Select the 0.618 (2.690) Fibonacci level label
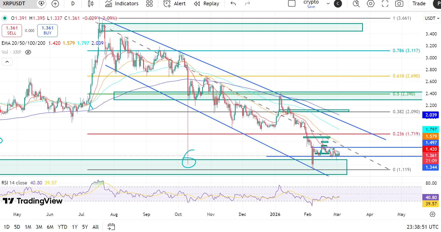Viewport: 441px width, 232px height. tap(406, 76)
